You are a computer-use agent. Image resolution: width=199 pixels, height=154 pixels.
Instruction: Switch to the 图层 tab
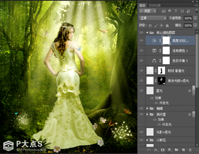(142, 5)
